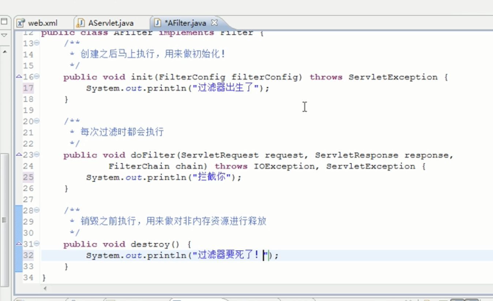Click the override marker triangle at line 31
493x301 pixels.
[19, 243]
